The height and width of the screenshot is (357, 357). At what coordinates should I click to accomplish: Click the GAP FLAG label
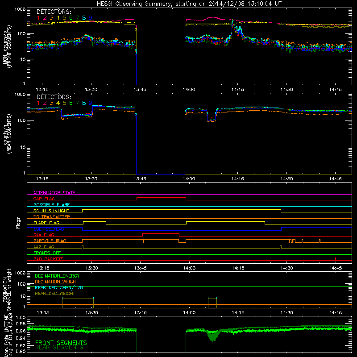click(x=44, y=199)
